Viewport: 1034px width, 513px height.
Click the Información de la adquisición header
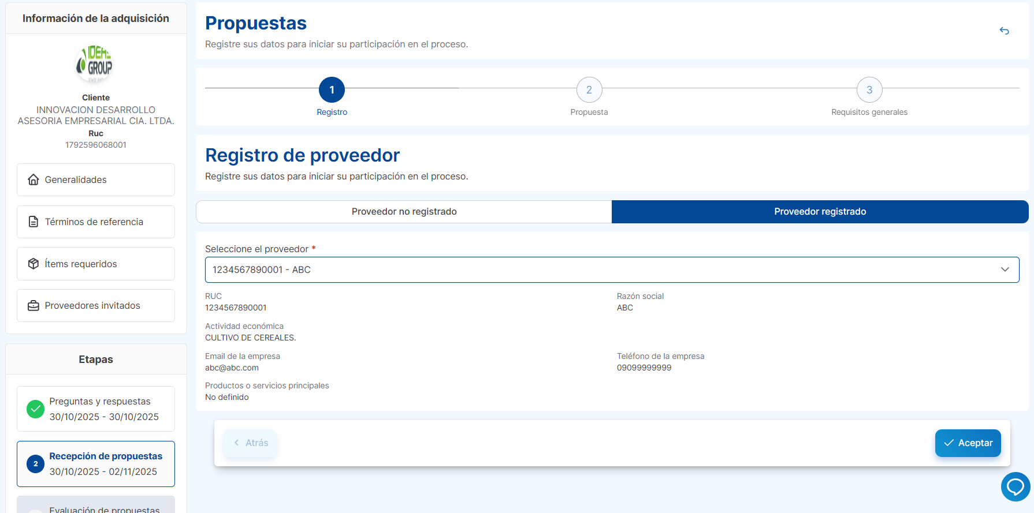[x=96, y=18]
